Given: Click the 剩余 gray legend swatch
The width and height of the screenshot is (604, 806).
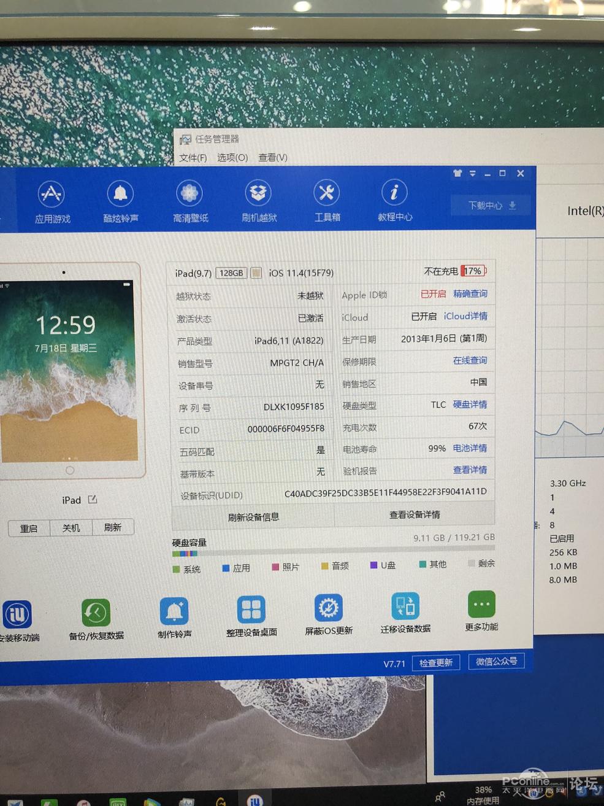Looking at the screenshot, I should [x=472, y=563].
